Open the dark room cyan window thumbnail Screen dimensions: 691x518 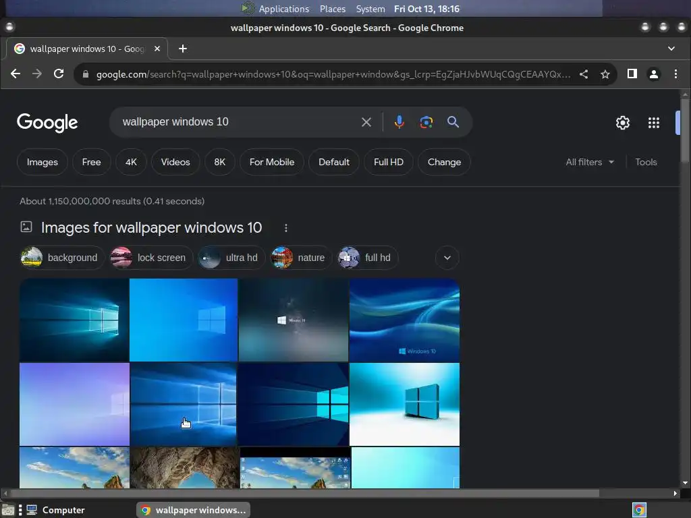click(x=294, y=404)
